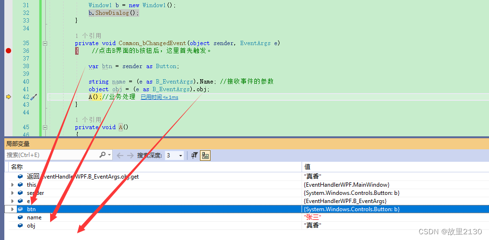This screenshot has height=240, width=489.
Task: Select the 'name' variable row text
Action: [x=34, y=217]
